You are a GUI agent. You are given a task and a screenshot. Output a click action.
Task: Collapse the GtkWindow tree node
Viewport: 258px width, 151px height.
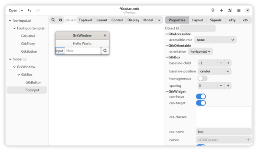pos(14,67)
